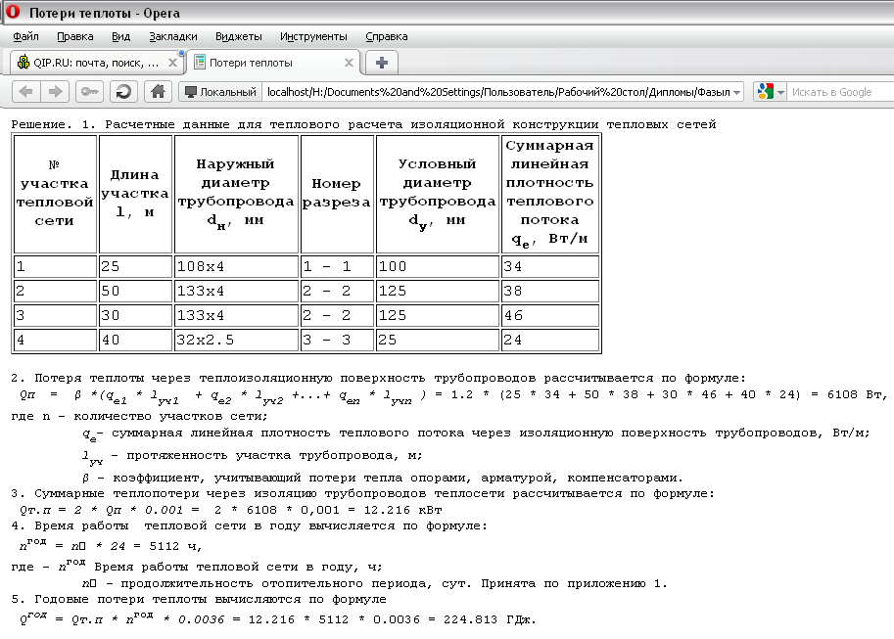Viewport: 894px width, 639px height.
Task: Click the '= 6108 Вт,' result
Action: coord(850,394)
